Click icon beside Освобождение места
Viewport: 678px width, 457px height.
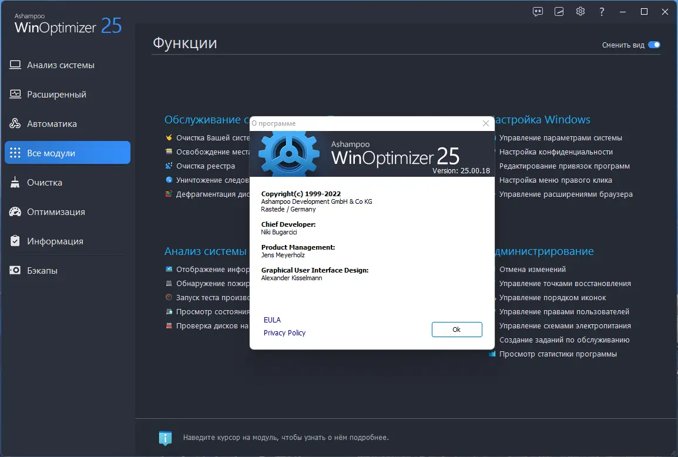click(169, 152)
